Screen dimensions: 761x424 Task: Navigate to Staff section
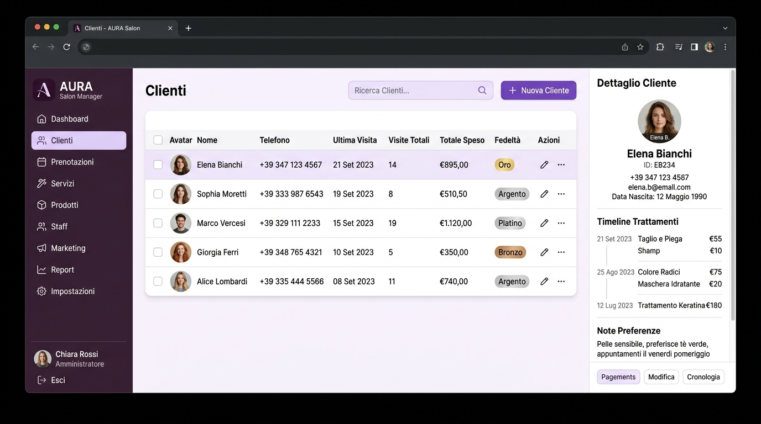(x=79, y=226)
